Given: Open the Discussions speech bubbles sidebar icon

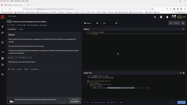Looking at the screenshot, I should [x=3, y=65].
